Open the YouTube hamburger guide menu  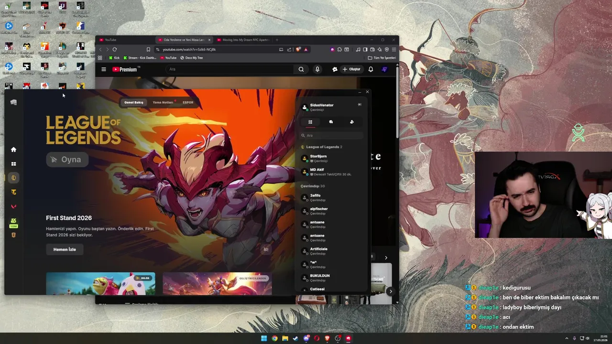click(104, 69)
